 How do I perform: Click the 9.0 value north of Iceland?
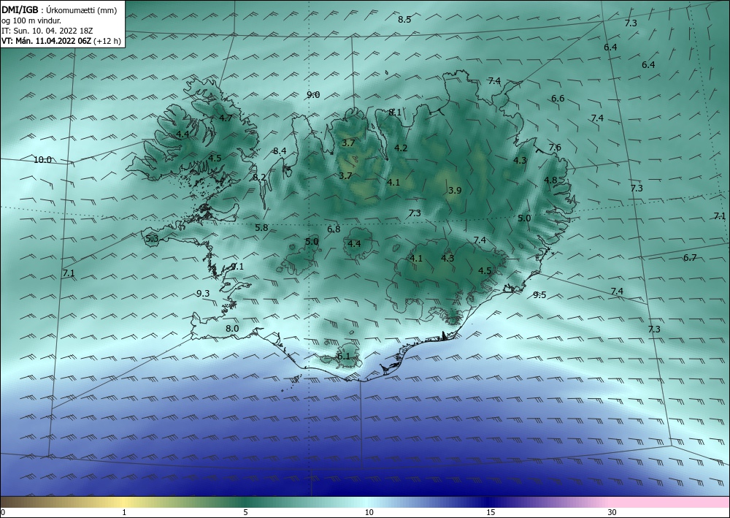313,95
